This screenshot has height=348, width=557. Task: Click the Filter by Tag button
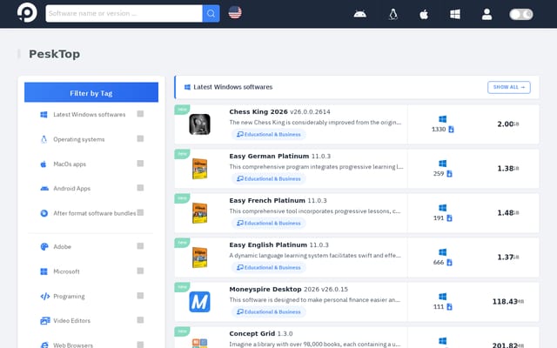click(91, 92)
